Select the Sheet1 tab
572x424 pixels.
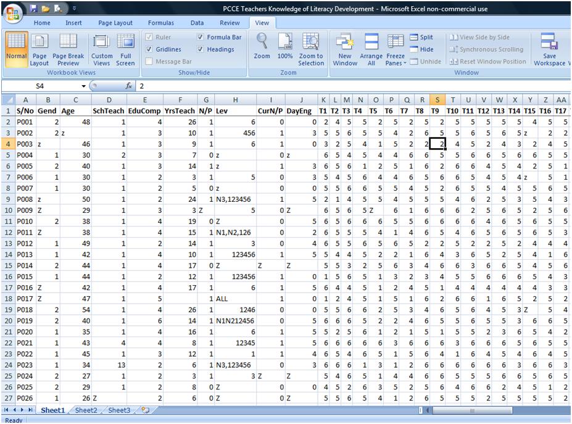click(x=52, y=410)
